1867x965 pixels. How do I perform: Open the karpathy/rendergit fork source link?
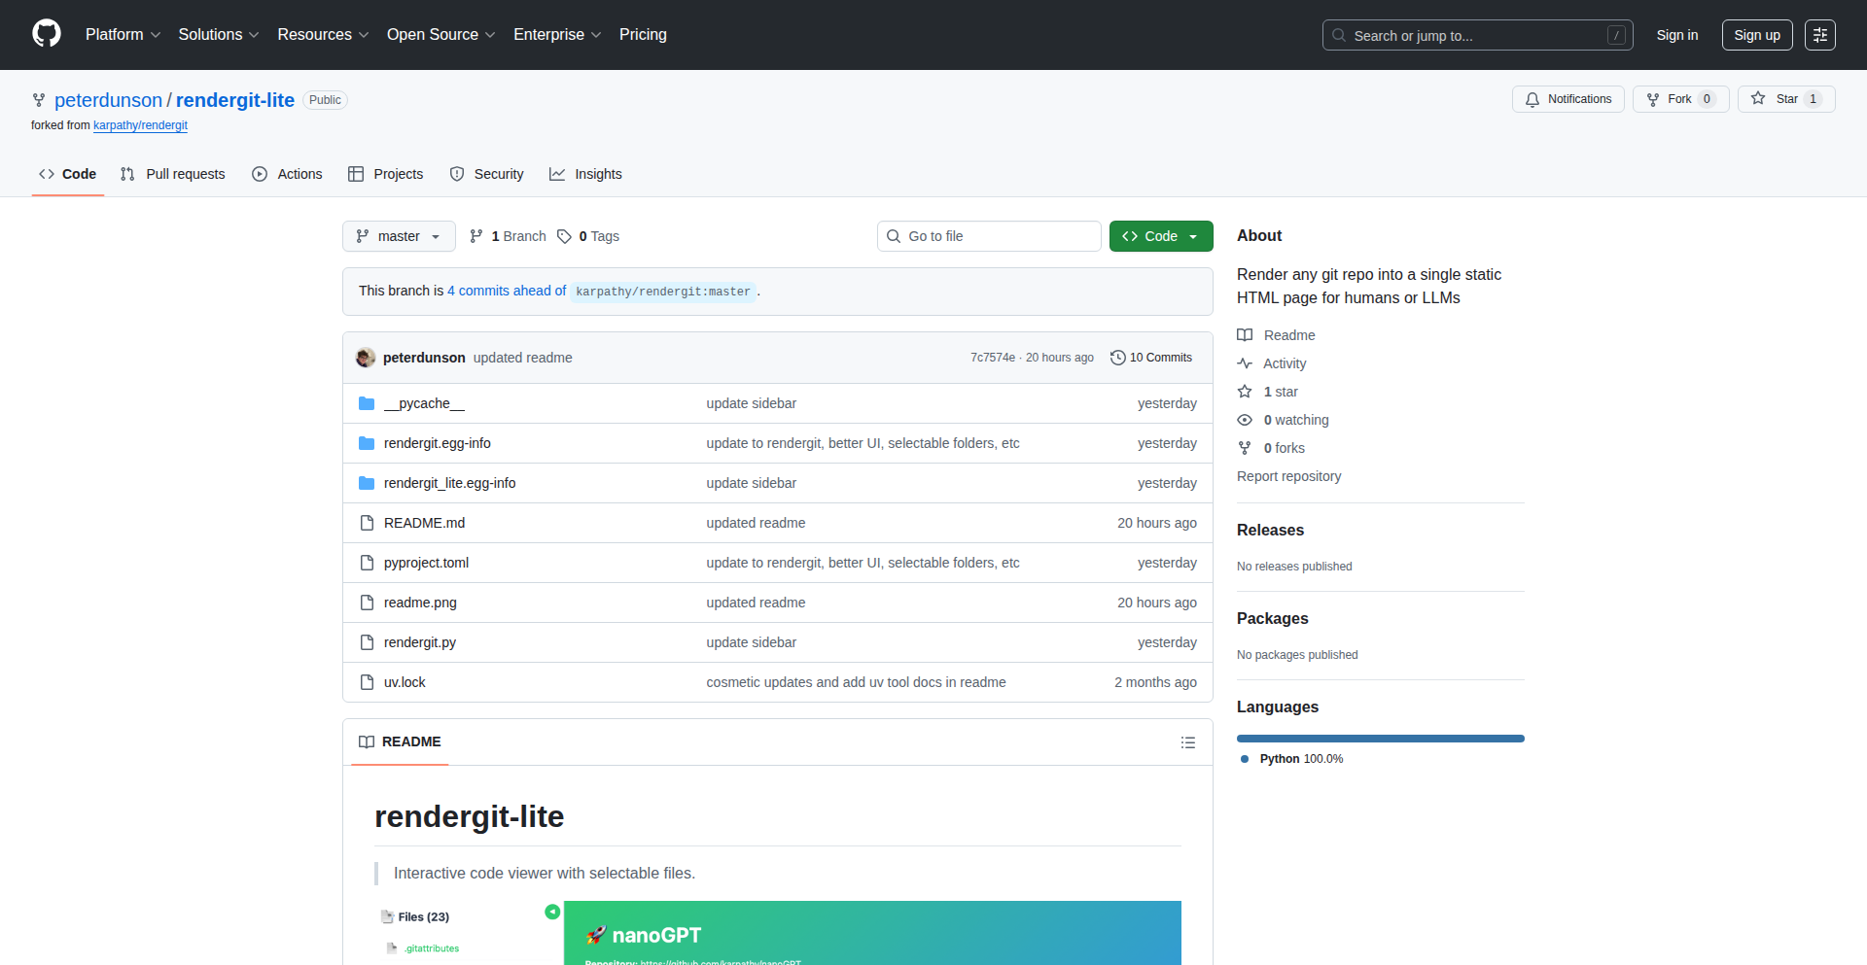pos(140,125)
